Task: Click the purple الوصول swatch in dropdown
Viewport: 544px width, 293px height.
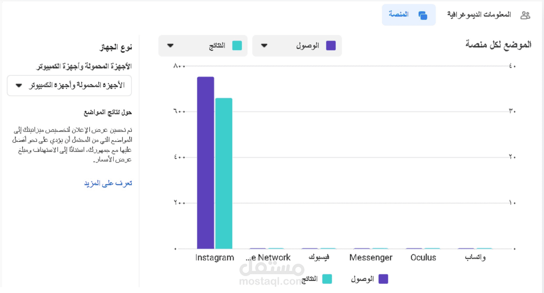Action: (331, 46)
